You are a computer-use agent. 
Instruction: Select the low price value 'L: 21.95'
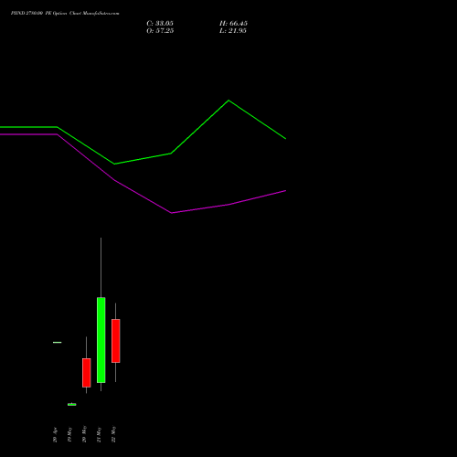click(233, 30)
